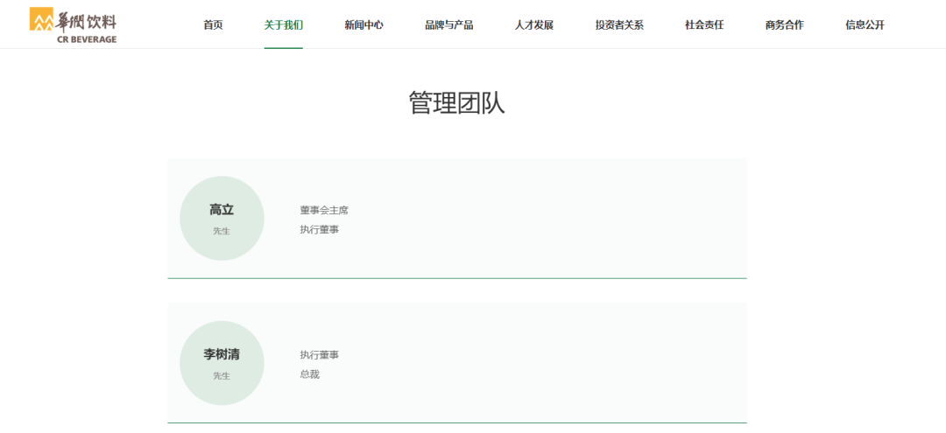This screenshot has height=433, width=946.
Task: Open the 信息公开 section
Action: pos(865,25)
